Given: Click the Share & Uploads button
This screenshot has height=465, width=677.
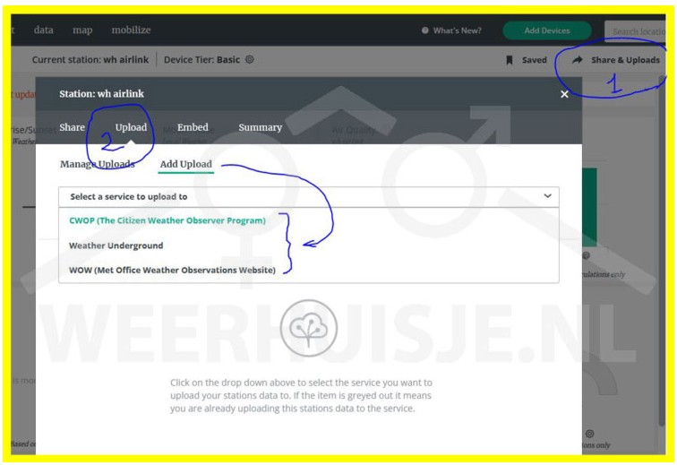Looking at the screenshot, I should [616, 60].
